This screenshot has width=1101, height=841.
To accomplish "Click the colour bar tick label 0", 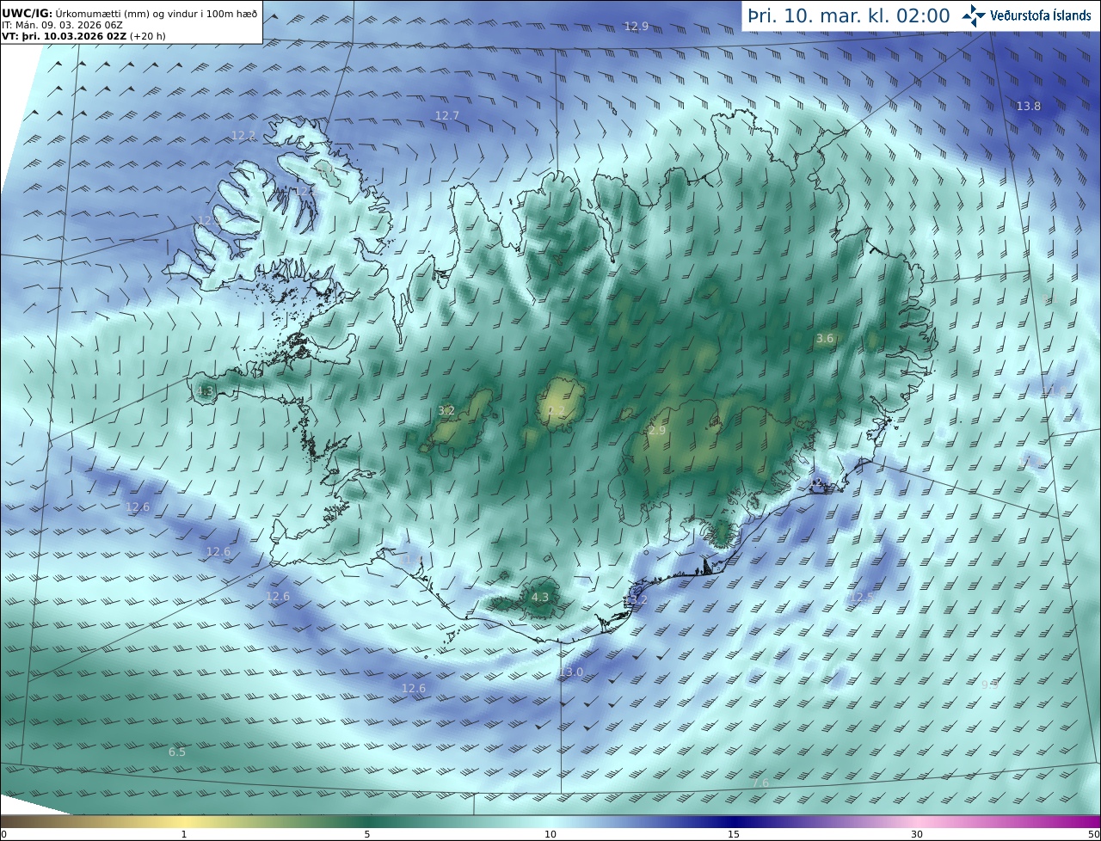I will coord(3,834).
